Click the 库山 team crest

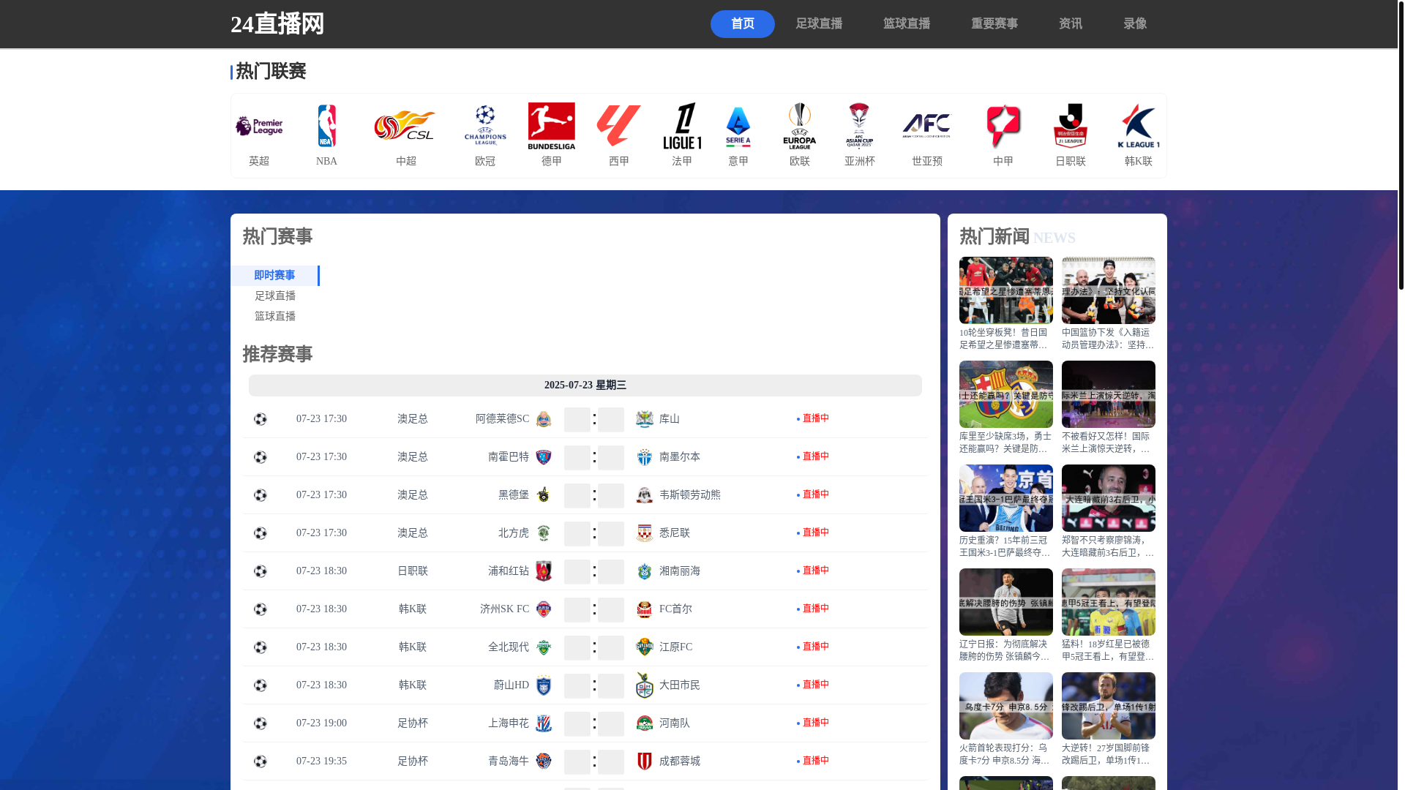pos(644,419)
